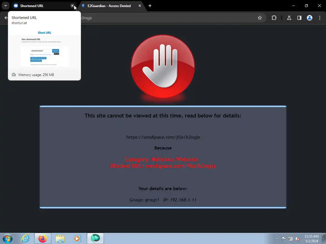The height and width of the screenshot is (244, 326).
Task: Open the Windows Start menu
Action: 7,238
